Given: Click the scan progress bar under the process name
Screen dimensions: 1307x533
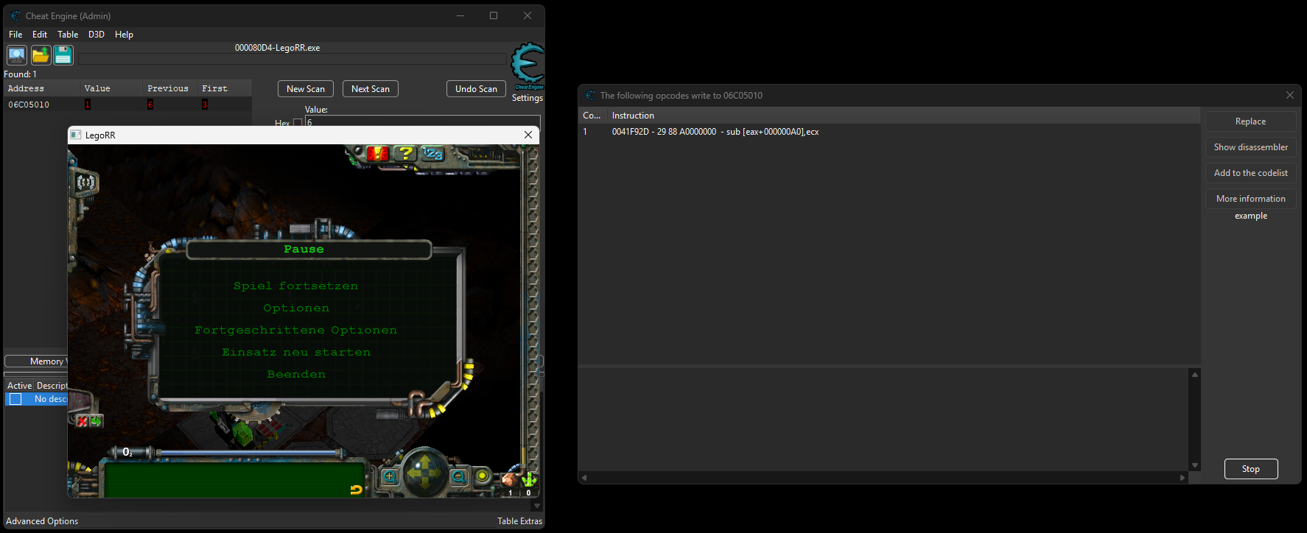Looking at the screenshot, I should point(292,59).
